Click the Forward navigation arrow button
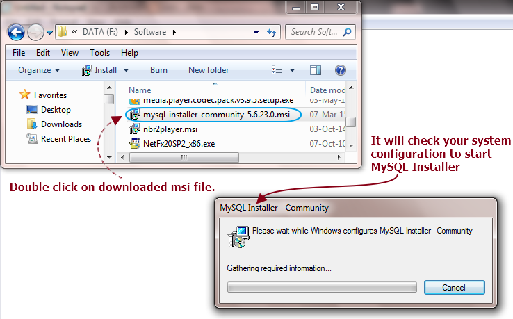 35,32
